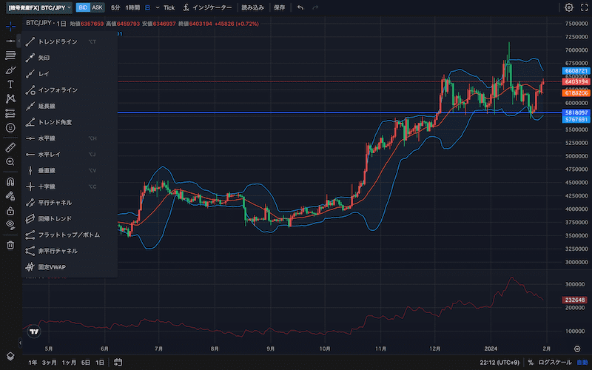Open the Fibonacci/gann tools group in left toolbar
This screenshot has height=370, width=592.
tap(10, 55)
